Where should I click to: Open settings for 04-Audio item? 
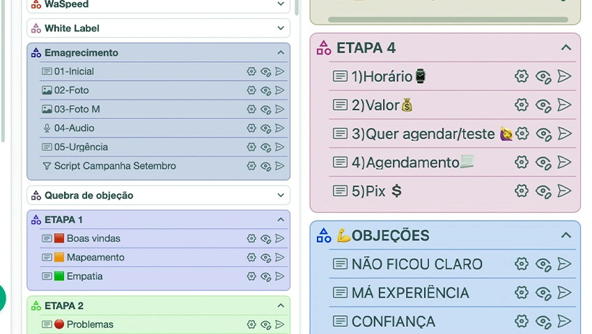point(251,128)
